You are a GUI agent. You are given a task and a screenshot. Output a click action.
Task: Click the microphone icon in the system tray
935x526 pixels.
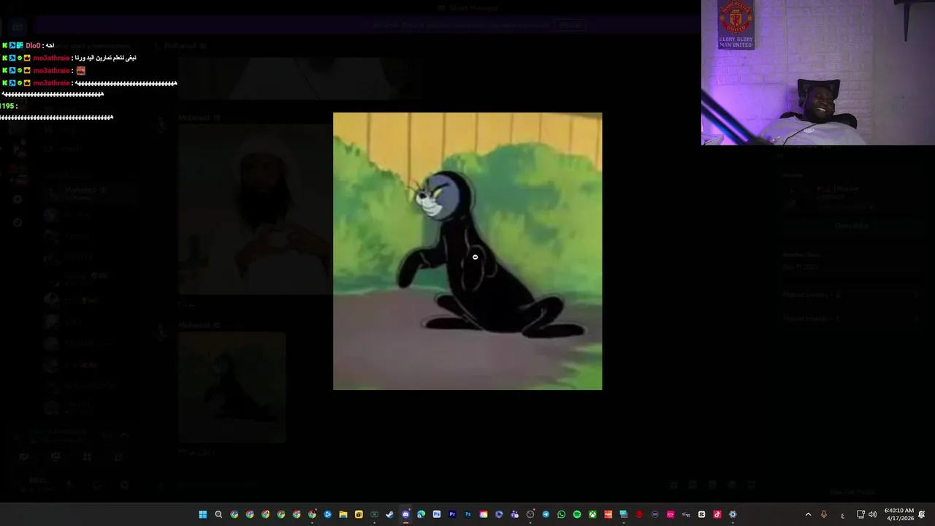coord(824,514)
